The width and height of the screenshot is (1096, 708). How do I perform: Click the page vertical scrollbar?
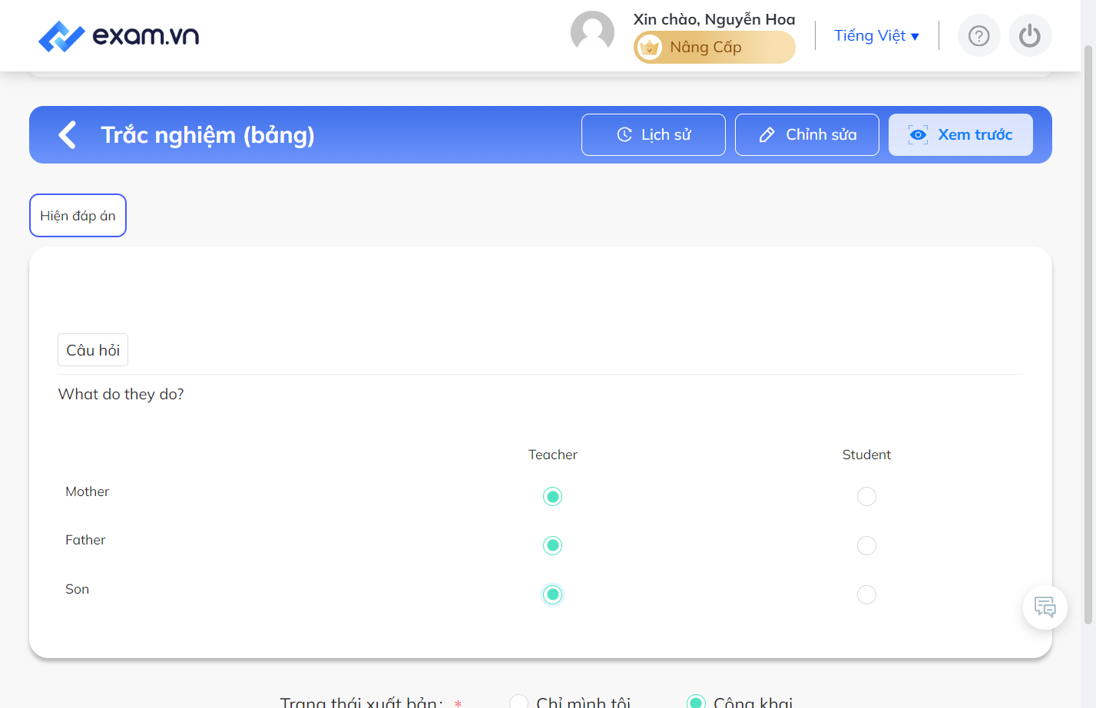coord(1088,334)
